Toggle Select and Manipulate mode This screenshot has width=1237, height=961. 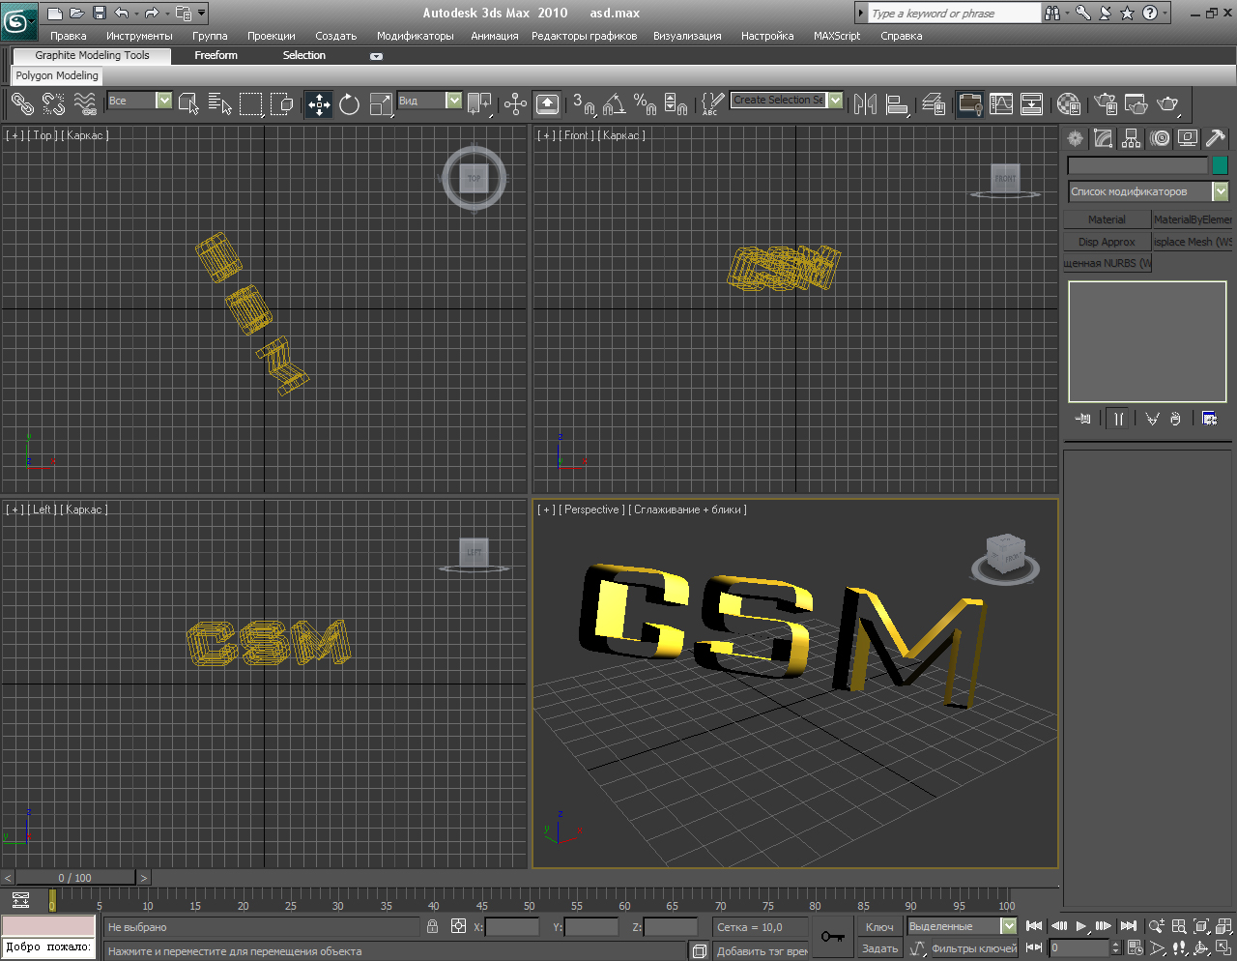515,103
